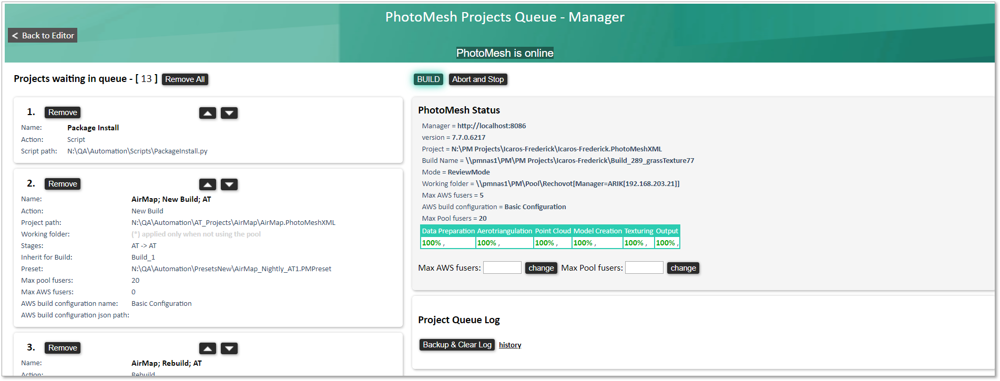Select the Data Preparation 100% progress cell
Viewport: 1000px width, 381px height.
(x=448, y=243)
